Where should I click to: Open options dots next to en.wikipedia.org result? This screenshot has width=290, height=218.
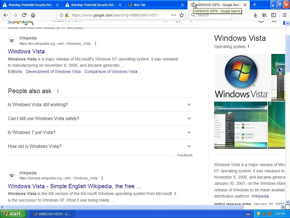point(95,43)
